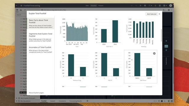The height and width of the screenshot is (106, 189).
Task: Click the dialog's vertical scrollbar
Action: pyautogui.click(x=161, y=35)
